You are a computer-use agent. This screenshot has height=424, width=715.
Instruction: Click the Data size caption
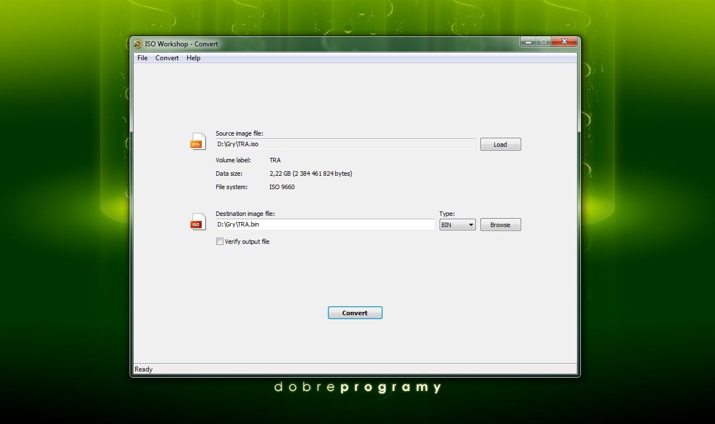(229, 174)
